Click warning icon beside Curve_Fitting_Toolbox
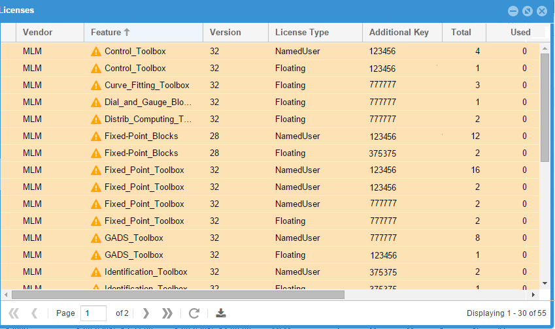The image size is (555, 329). click(x=96, y=86)
